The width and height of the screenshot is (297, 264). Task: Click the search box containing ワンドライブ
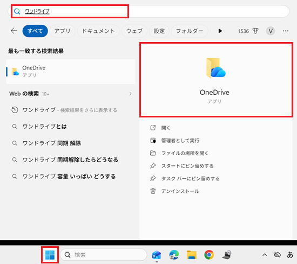coord(148,11)
